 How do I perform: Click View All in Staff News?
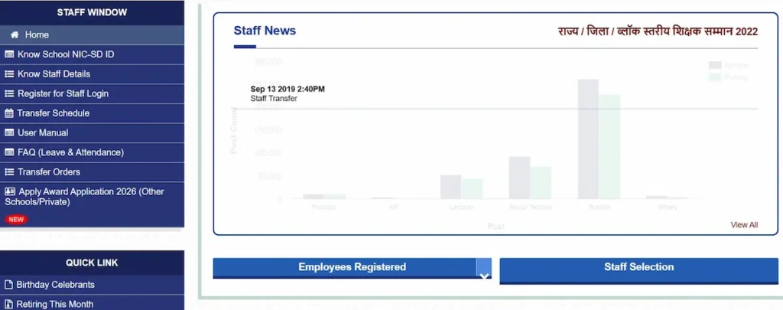(x=744, y=225)
